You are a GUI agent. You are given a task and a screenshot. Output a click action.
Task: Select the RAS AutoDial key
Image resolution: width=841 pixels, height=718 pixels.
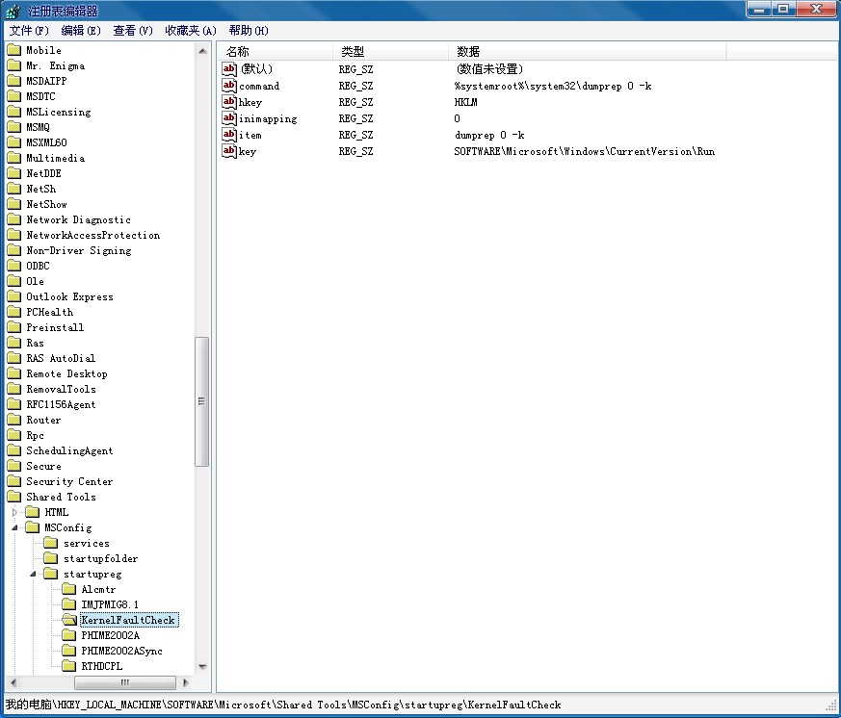pos(61,358)
